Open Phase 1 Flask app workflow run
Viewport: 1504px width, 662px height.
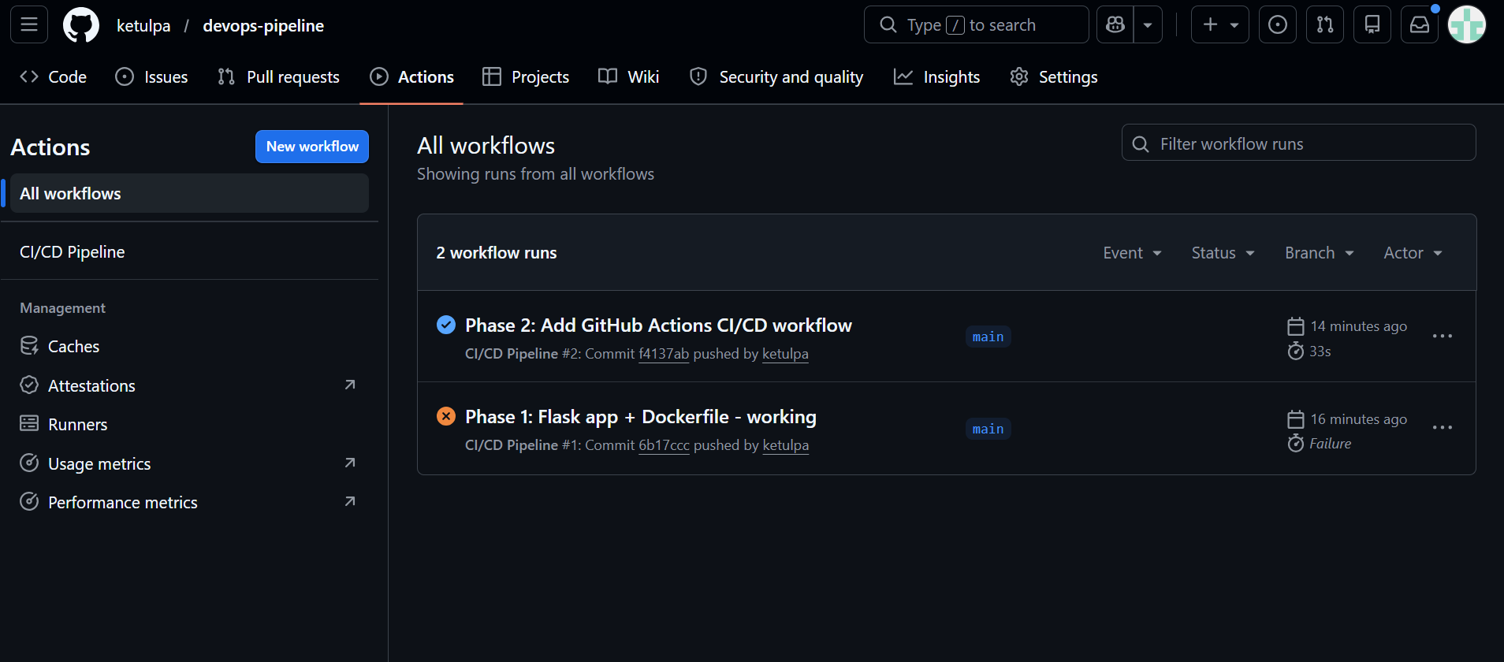point(641,417)
